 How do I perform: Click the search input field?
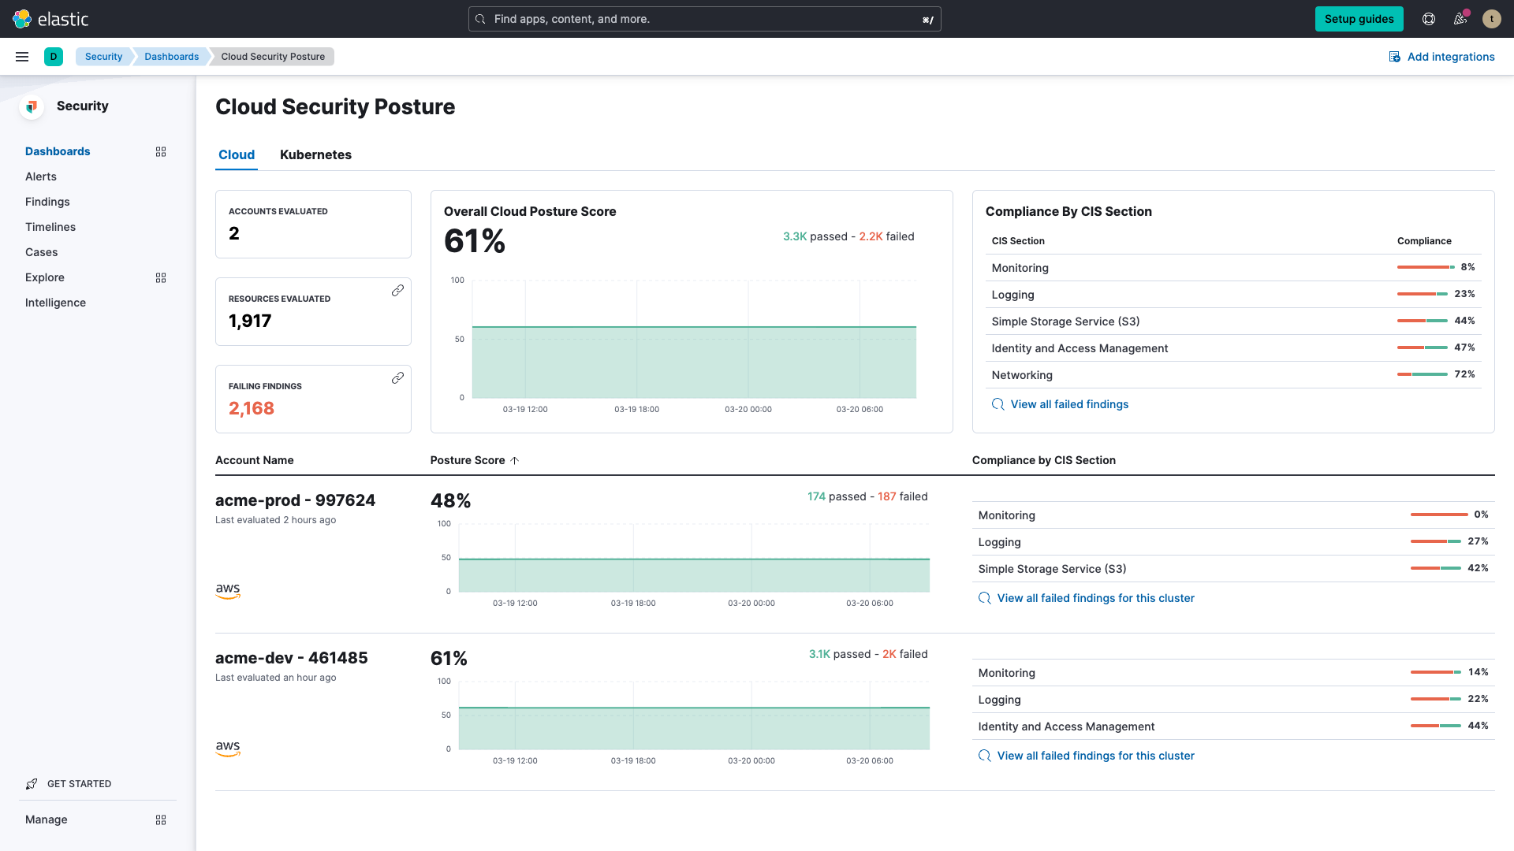pos(705,19)
